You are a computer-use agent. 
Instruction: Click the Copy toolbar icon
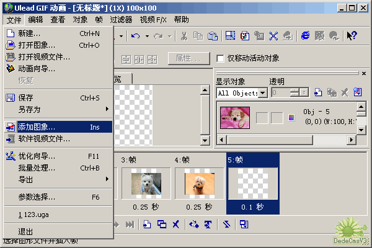198,36
